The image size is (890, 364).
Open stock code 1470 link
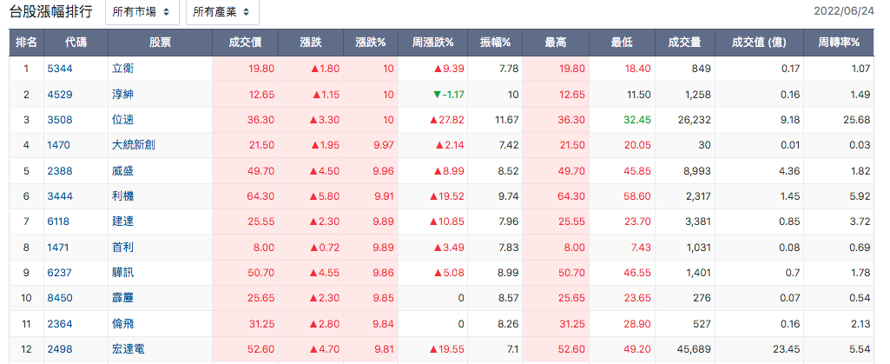coord(58,145)
